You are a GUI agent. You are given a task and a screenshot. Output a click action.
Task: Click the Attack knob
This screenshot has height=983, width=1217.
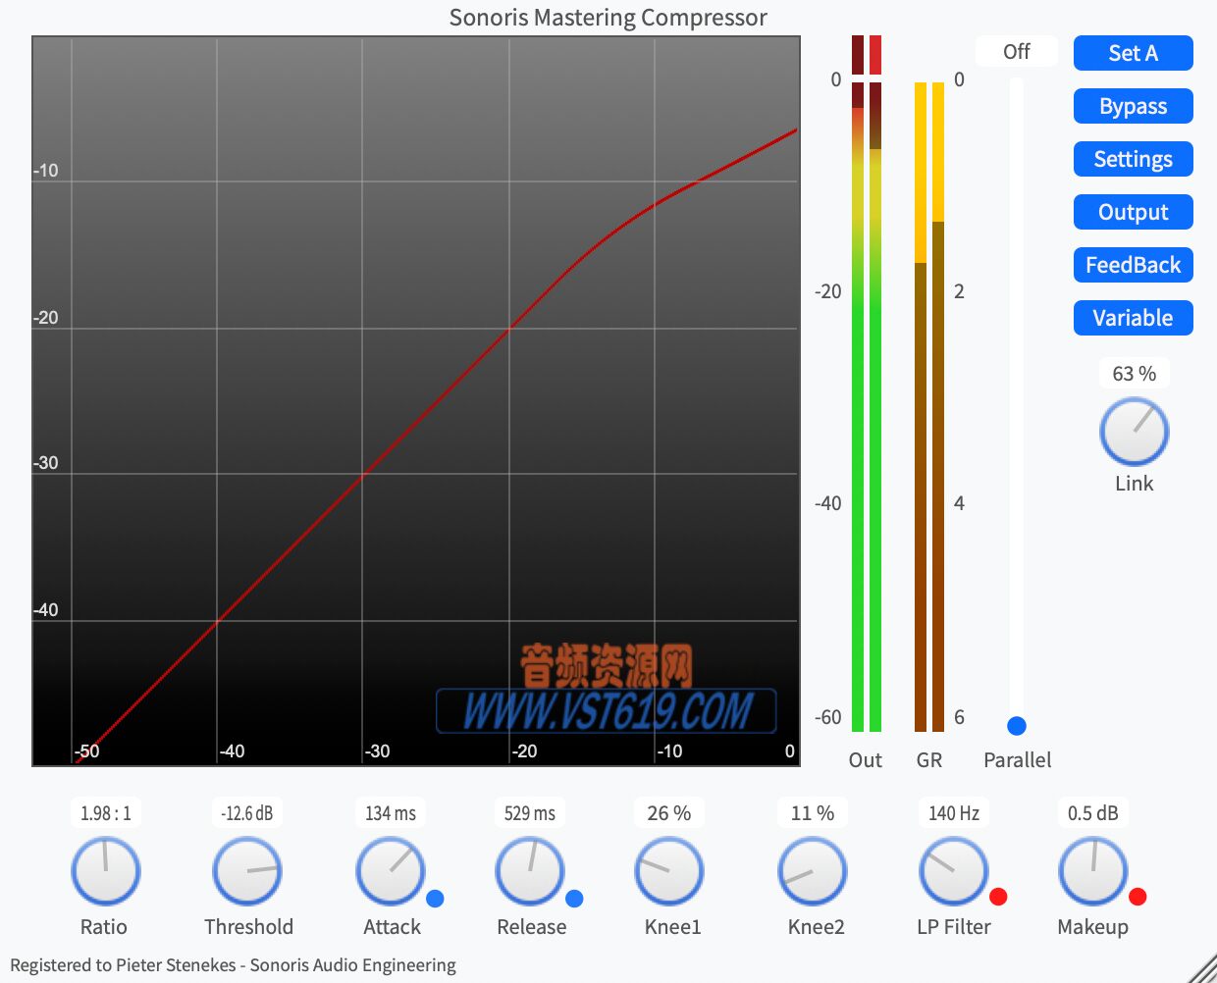tap(389, 870)
